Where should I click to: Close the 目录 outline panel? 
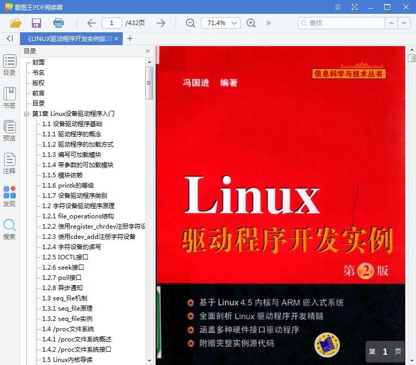(148, 51)
